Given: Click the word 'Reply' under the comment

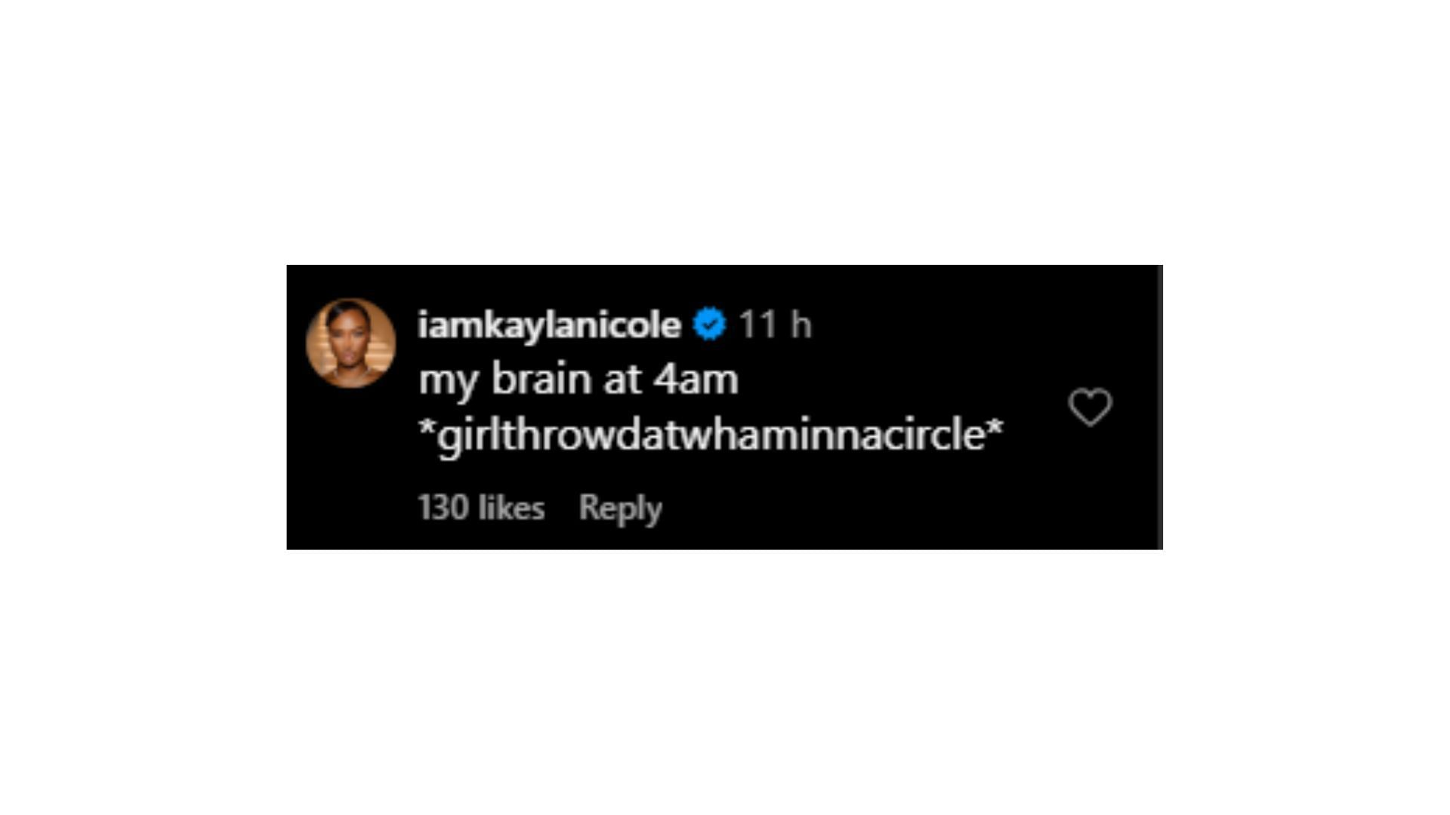Looking at the screenshot, I should pyautogui.click(x=620, y=509).
